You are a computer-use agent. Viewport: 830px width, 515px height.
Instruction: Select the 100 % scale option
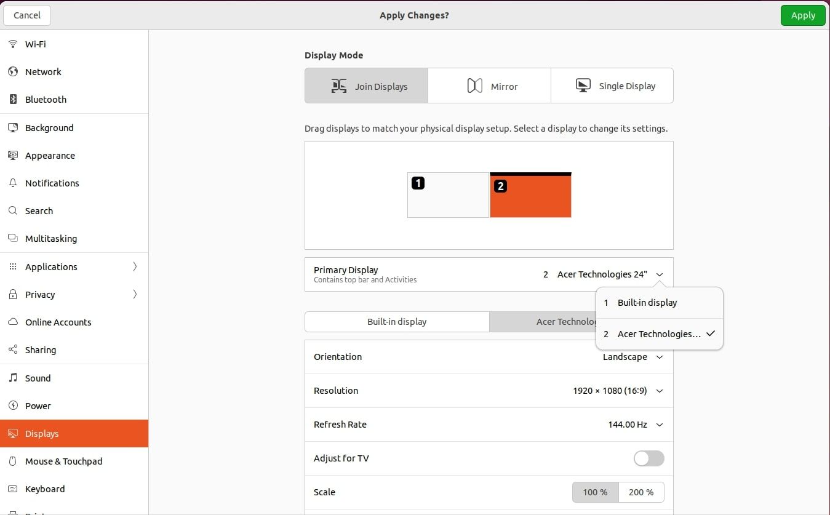click(x=594, y=492)
